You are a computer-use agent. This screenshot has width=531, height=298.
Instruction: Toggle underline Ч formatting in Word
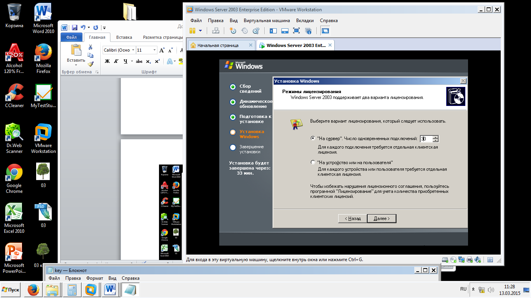click(x=125, y=61)
